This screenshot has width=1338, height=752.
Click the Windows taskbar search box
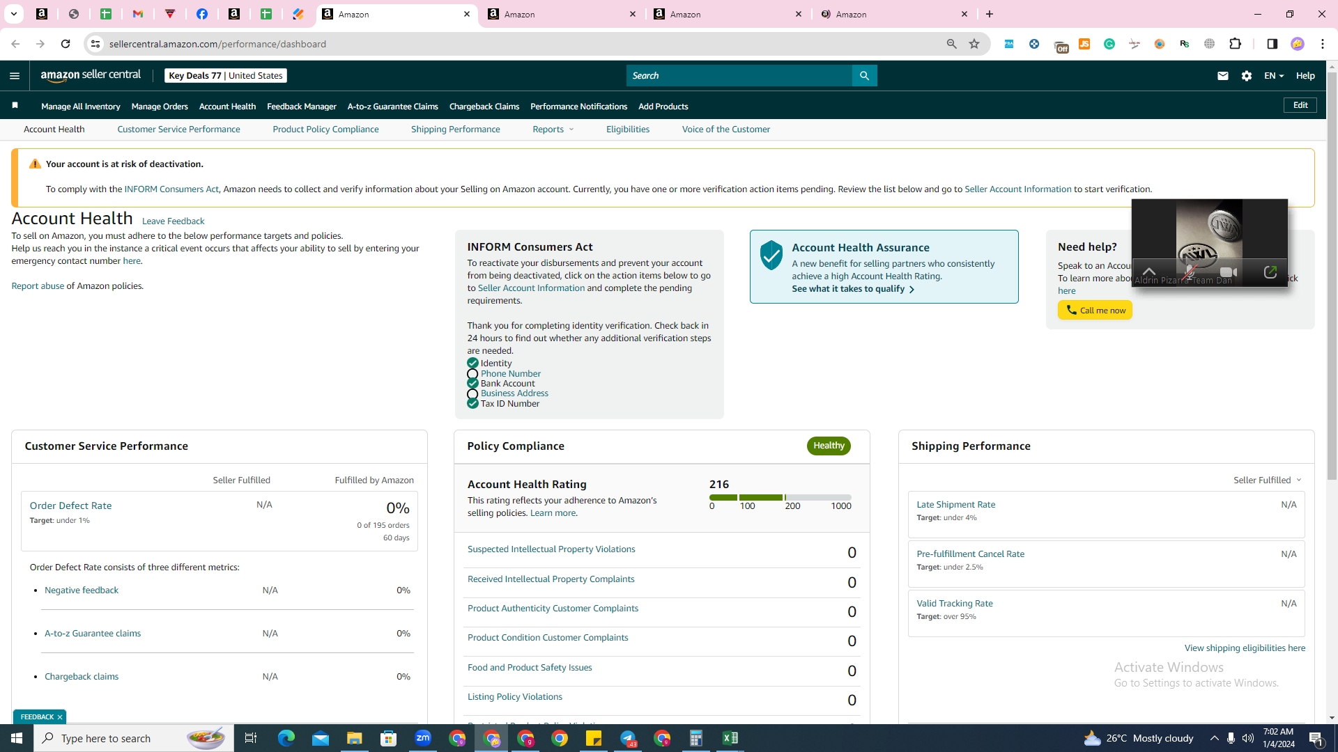coord(132,738)
